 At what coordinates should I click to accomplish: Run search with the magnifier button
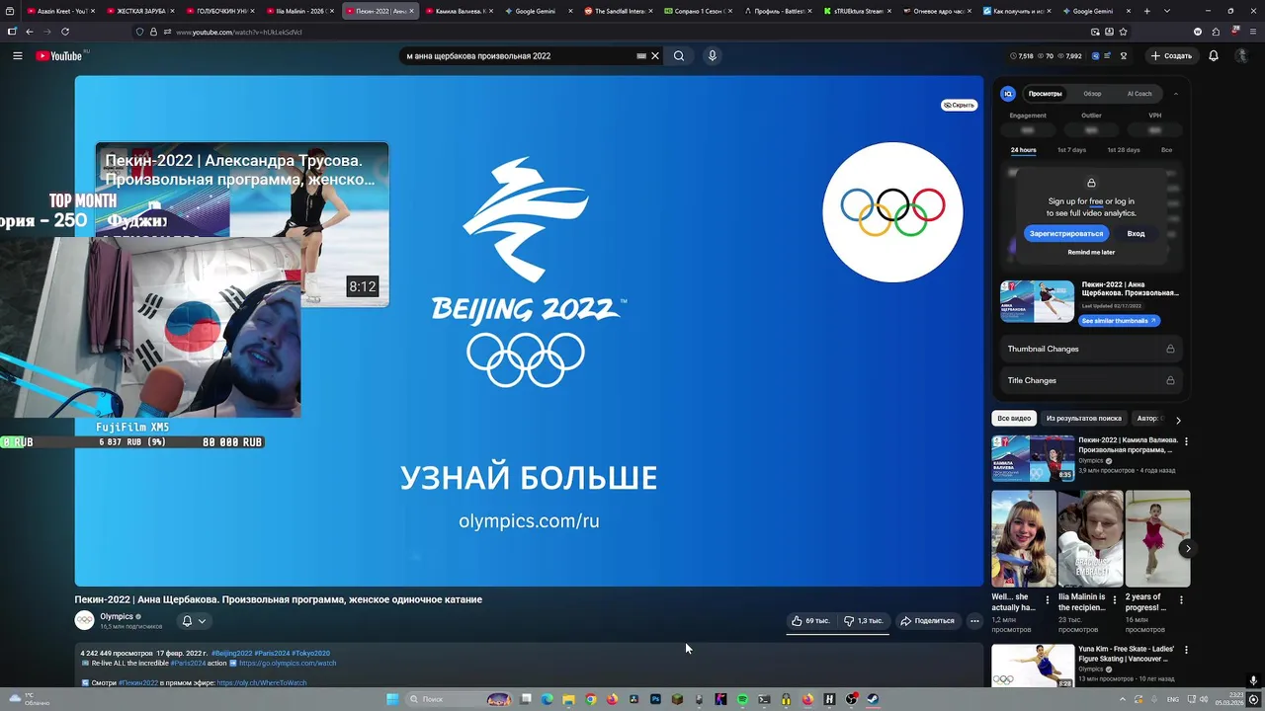(679, 56)
